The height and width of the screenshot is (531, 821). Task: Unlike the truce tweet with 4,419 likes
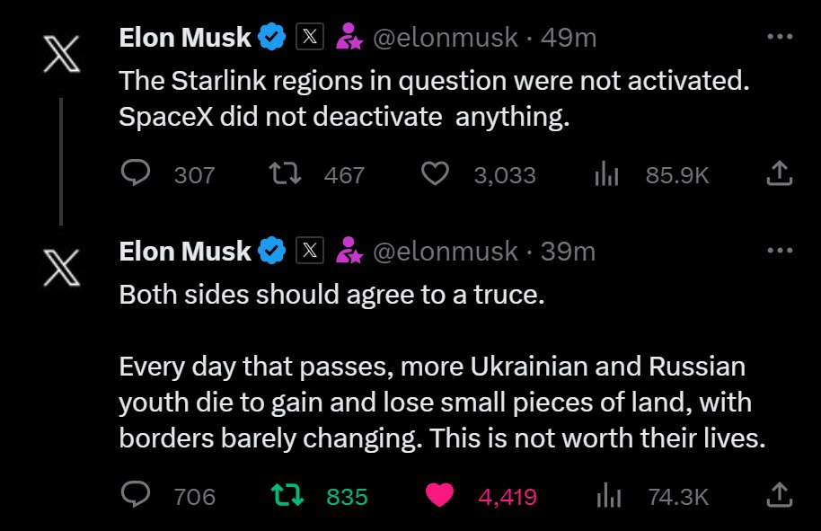tap(439, 495)
